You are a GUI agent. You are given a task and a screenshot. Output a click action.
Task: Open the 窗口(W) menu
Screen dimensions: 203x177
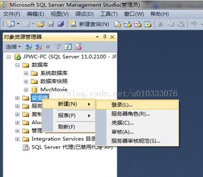134,14
